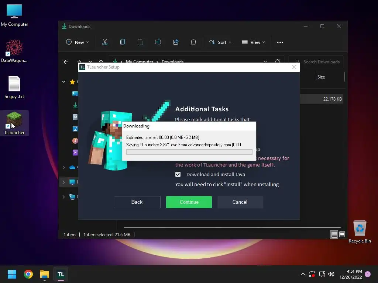Open the notification badge in taskbar
Viewport: 378px width, 283px height.
tap(368, 274)
